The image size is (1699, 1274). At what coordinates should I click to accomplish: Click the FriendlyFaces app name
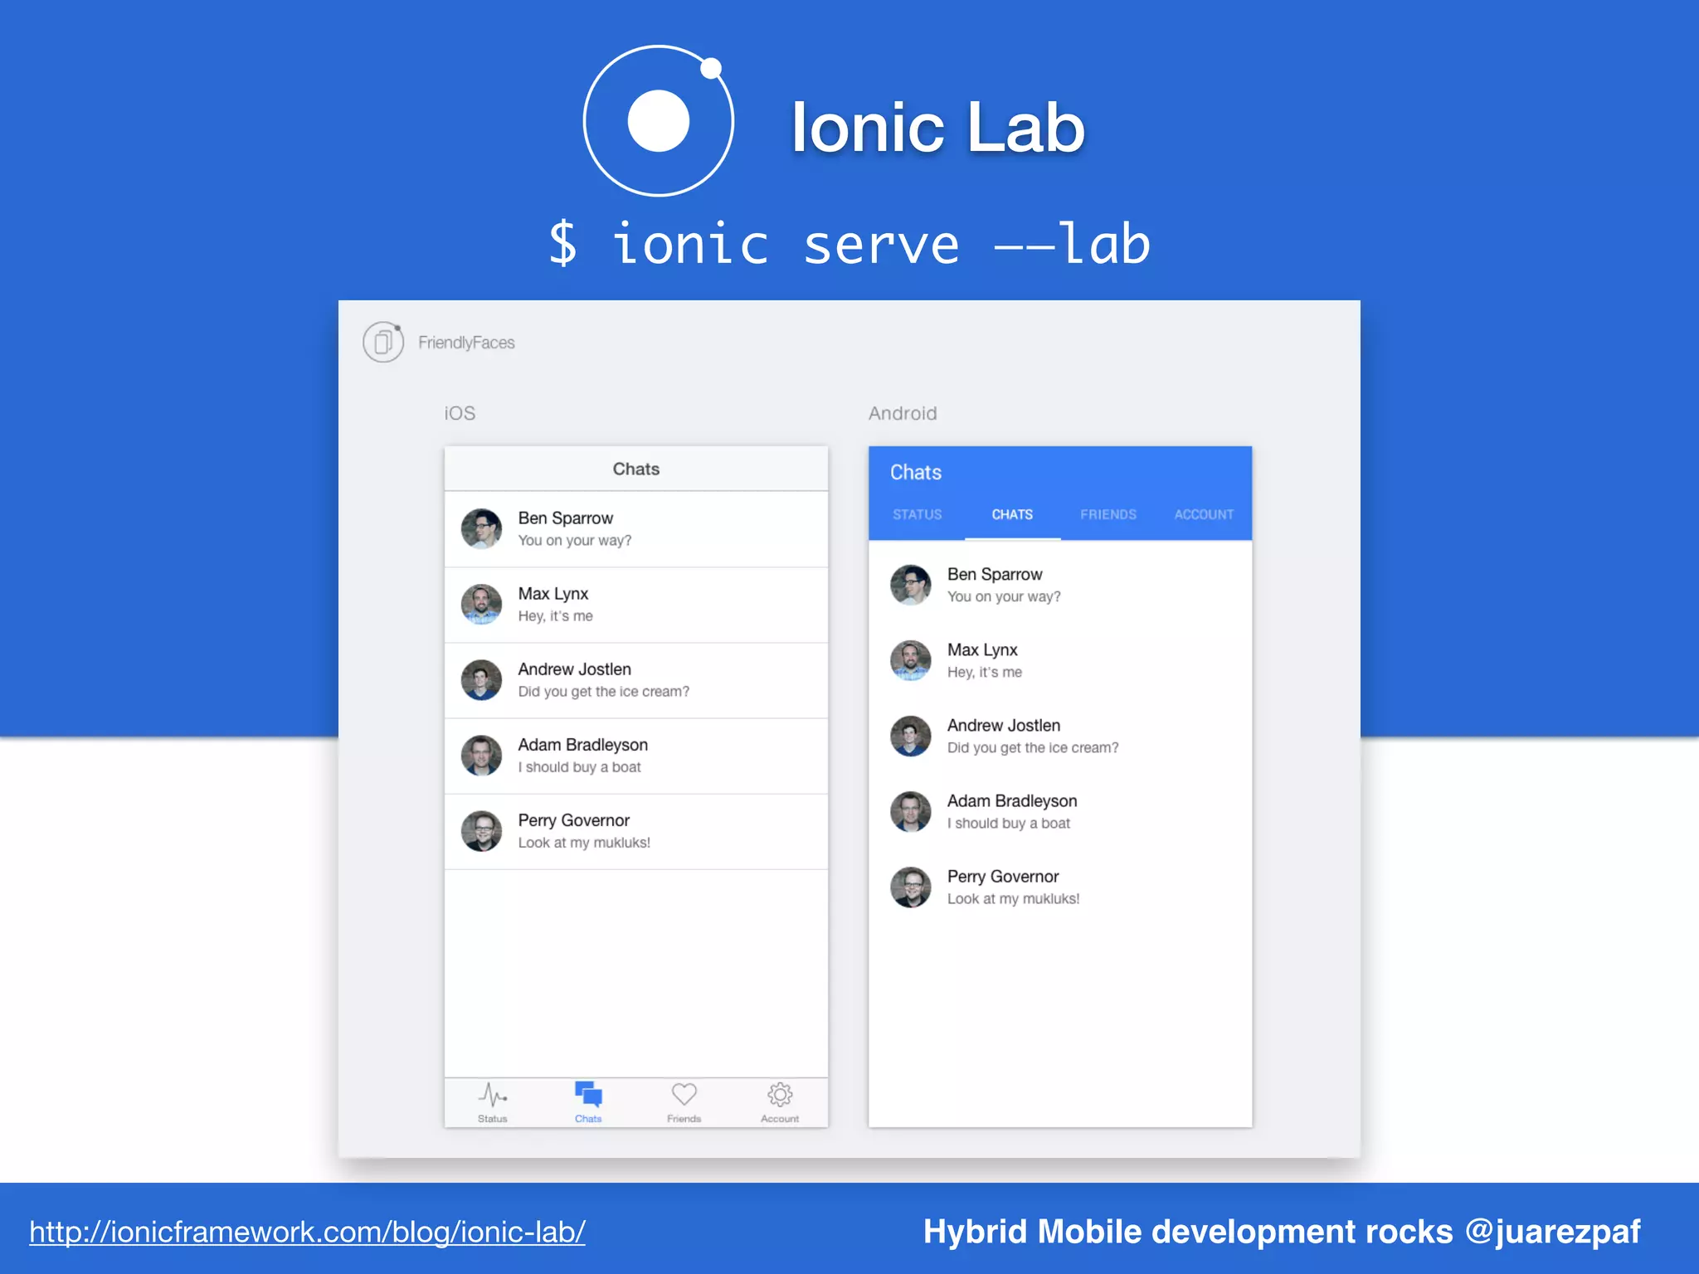point(466,343)
